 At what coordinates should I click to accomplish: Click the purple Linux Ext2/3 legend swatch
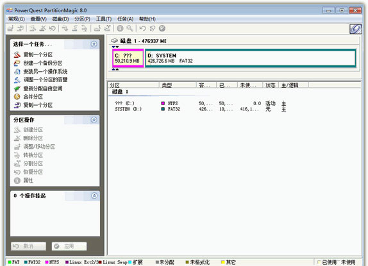pos(67,262)
